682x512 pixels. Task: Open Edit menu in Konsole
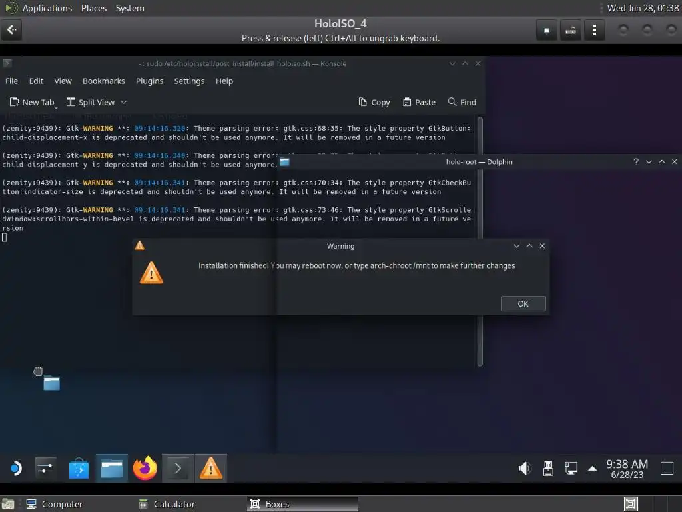tap(36, 81)
